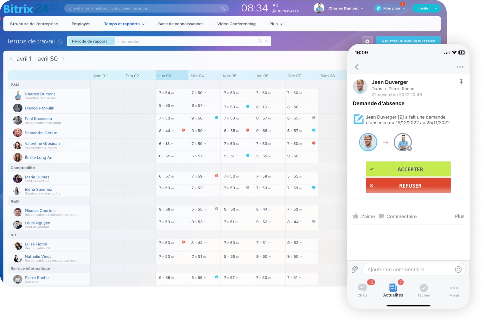
Task: Switch to the Tâches tab on mobile
Action: (424, 290)
